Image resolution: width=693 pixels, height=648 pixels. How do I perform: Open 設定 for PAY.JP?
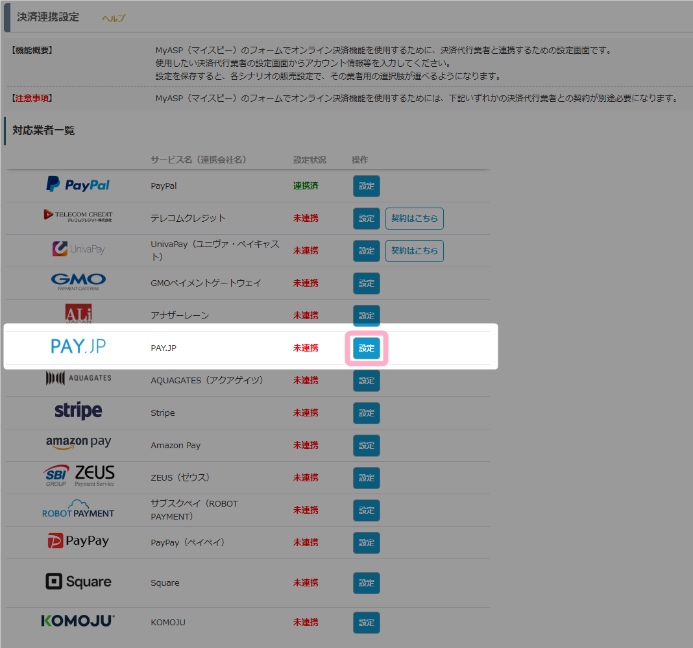point(367,348)
